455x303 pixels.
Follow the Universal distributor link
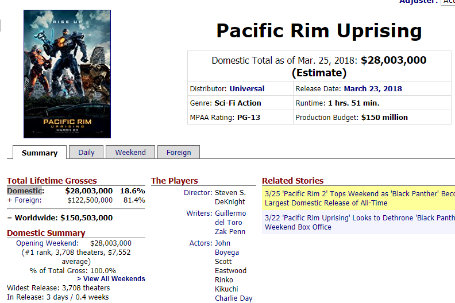[x=247, y=89]
